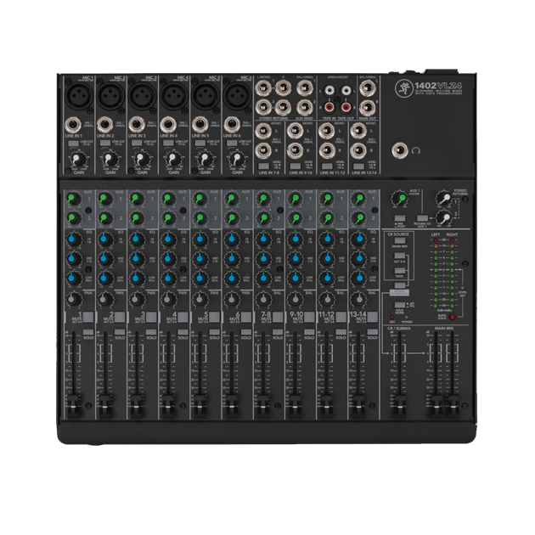The image size is (535, 535).
Task: Toggle the LOW CUT switch on channel 1
Action: (73, 143)
